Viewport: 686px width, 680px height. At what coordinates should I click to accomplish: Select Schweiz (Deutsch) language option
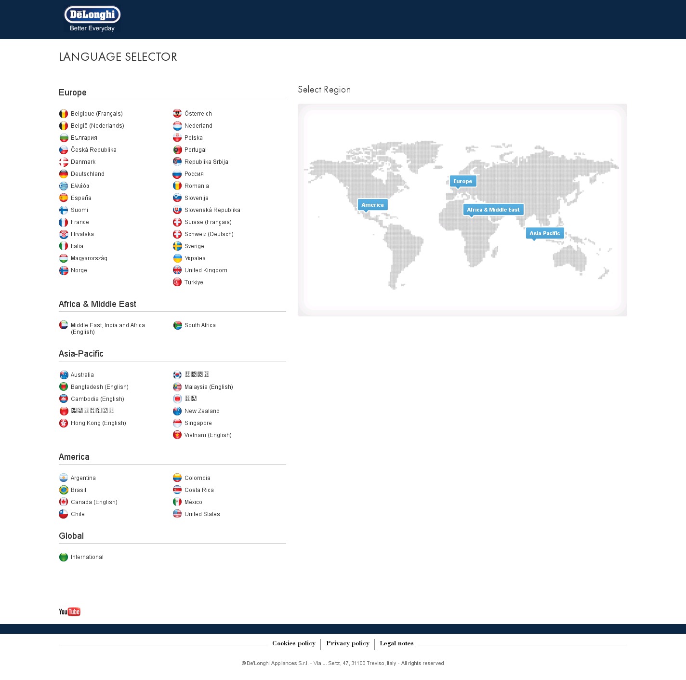click(x=209, y=234)
